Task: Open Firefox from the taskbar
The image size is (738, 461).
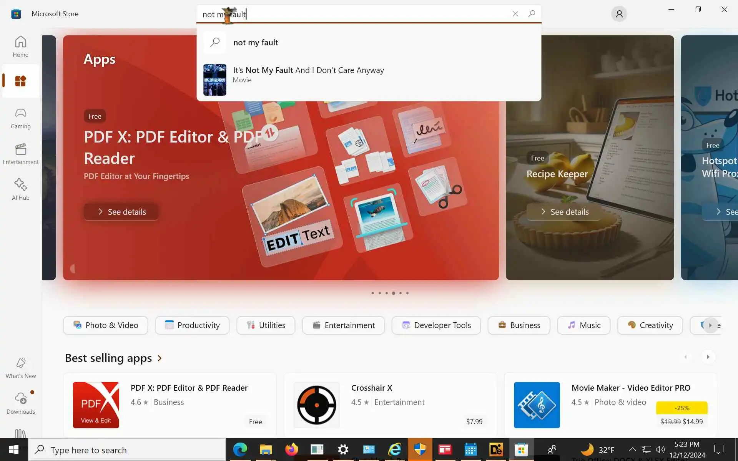Action: [x=291, y=449]
